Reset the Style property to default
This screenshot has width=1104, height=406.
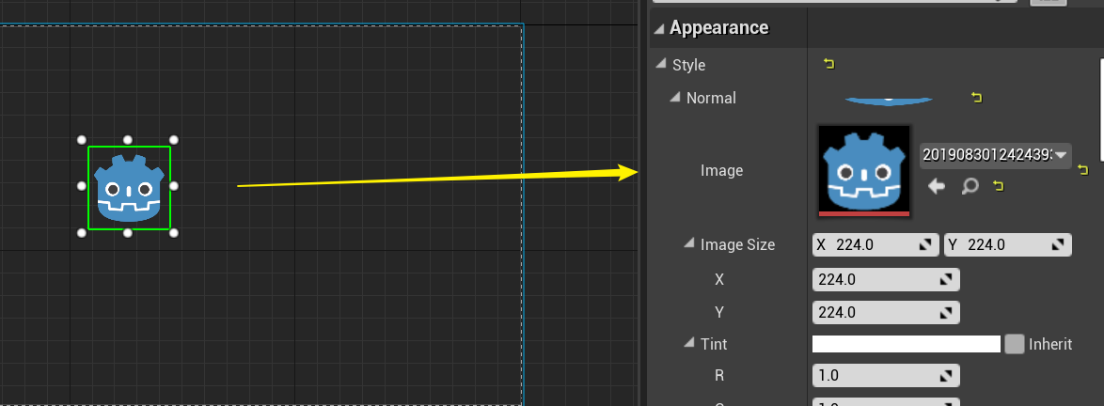(x=829, y=64)
